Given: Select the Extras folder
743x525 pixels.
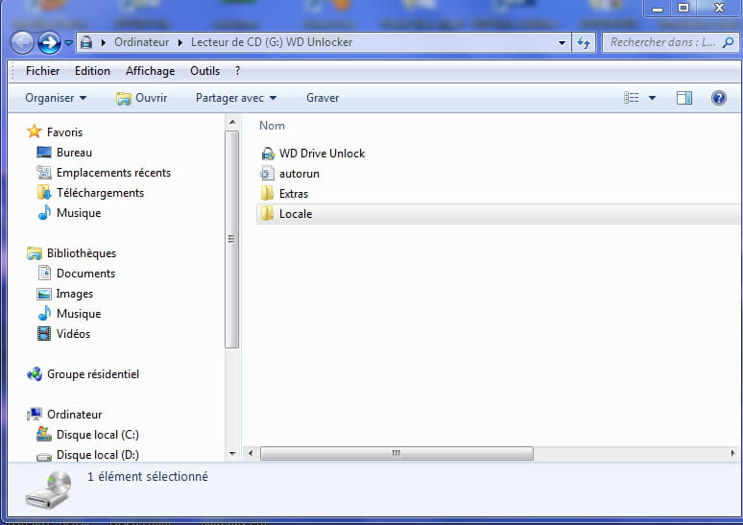Looking at the screenshot, I should 284,194.
